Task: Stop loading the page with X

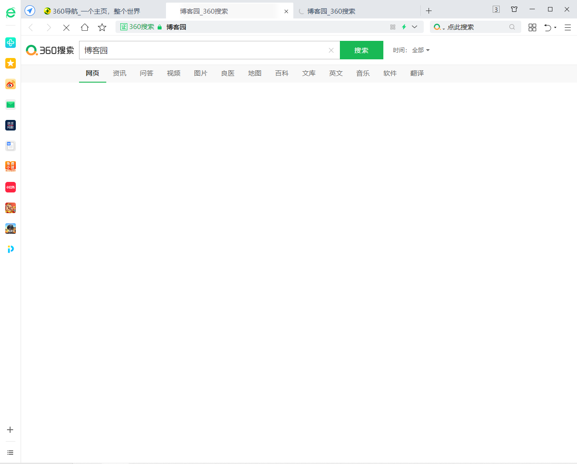Action: [66, 27]
